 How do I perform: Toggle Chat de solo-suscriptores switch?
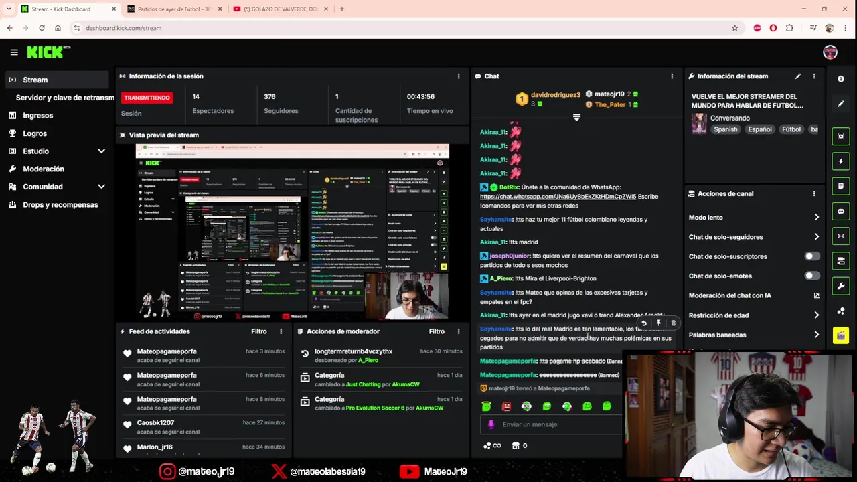[811, 256]
